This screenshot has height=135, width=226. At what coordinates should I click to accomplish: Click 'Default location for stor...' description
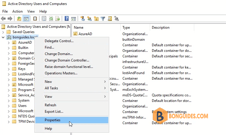172,101
